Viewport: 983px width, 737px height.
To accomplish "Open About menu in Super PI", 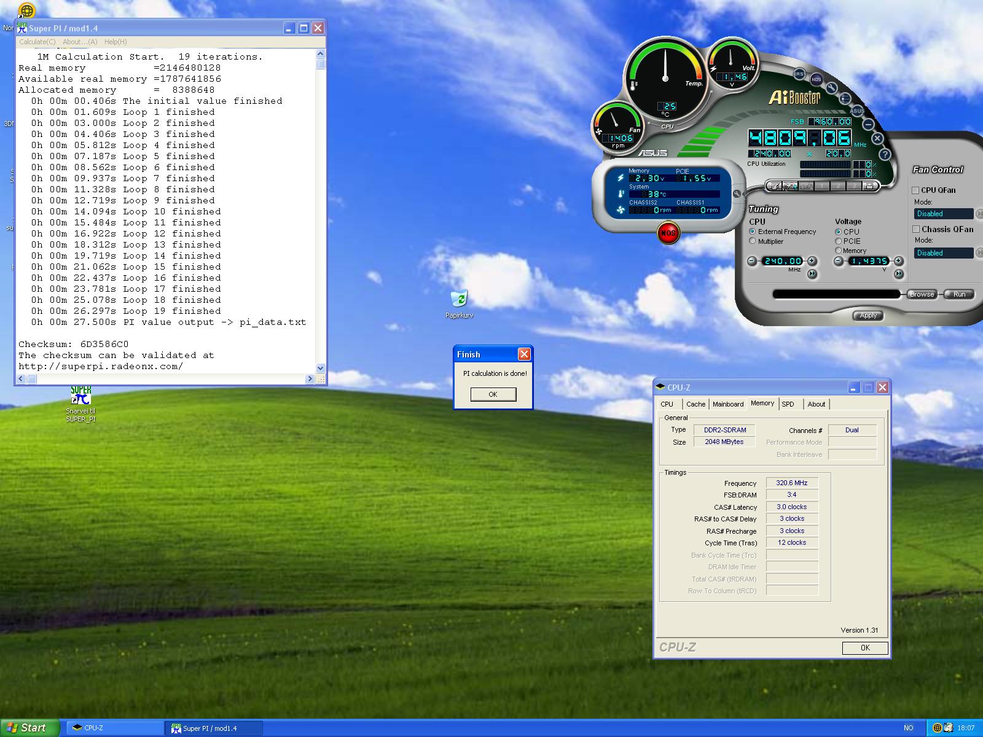I will [x=80, y=42].
